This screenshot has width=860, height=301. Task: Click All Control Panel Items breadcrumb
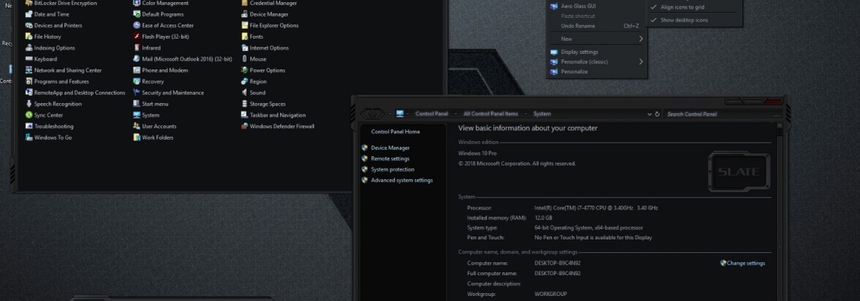pyautogui.click(x=490, y=113)
